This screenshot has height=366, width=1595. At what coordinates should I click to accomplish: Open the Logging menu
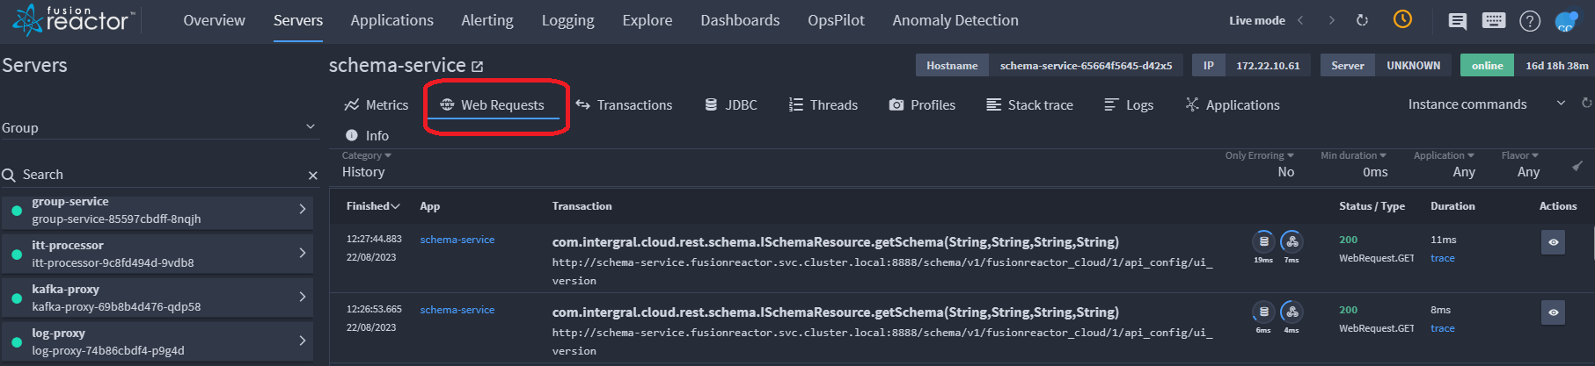[x=567, y=20]
